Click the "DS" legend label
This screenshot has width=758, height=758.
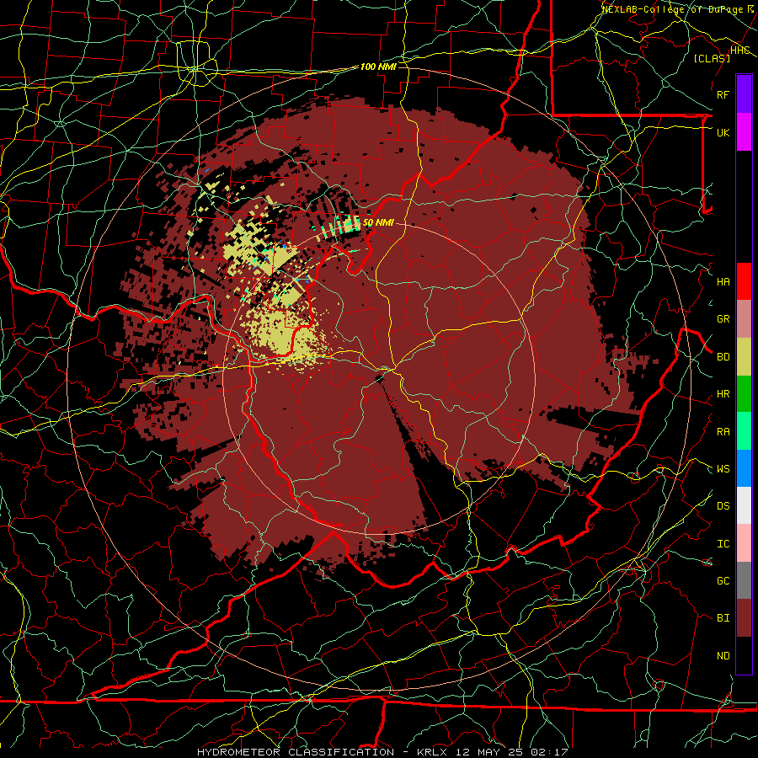point(723,505)
